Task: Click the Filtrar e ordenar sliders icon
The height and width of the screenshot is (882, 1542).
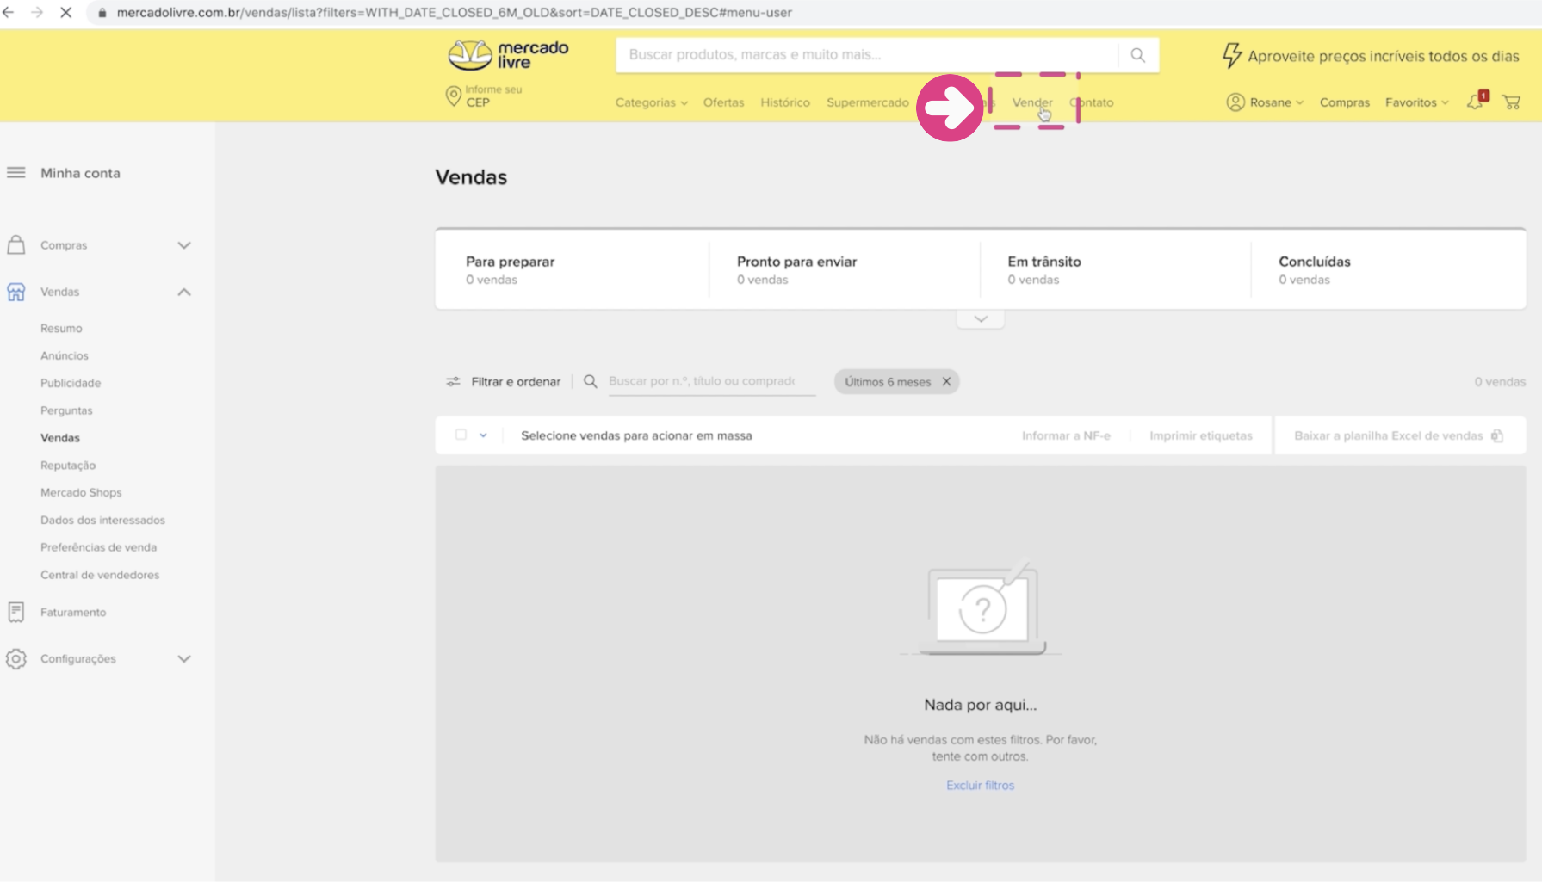Action: 453,381
